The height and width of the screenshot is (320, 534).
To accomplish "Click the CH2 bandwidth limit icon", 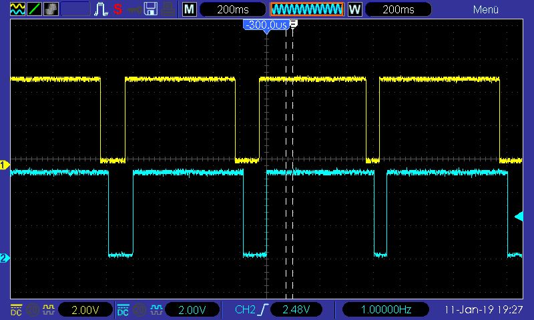I will tap(140, 310).
